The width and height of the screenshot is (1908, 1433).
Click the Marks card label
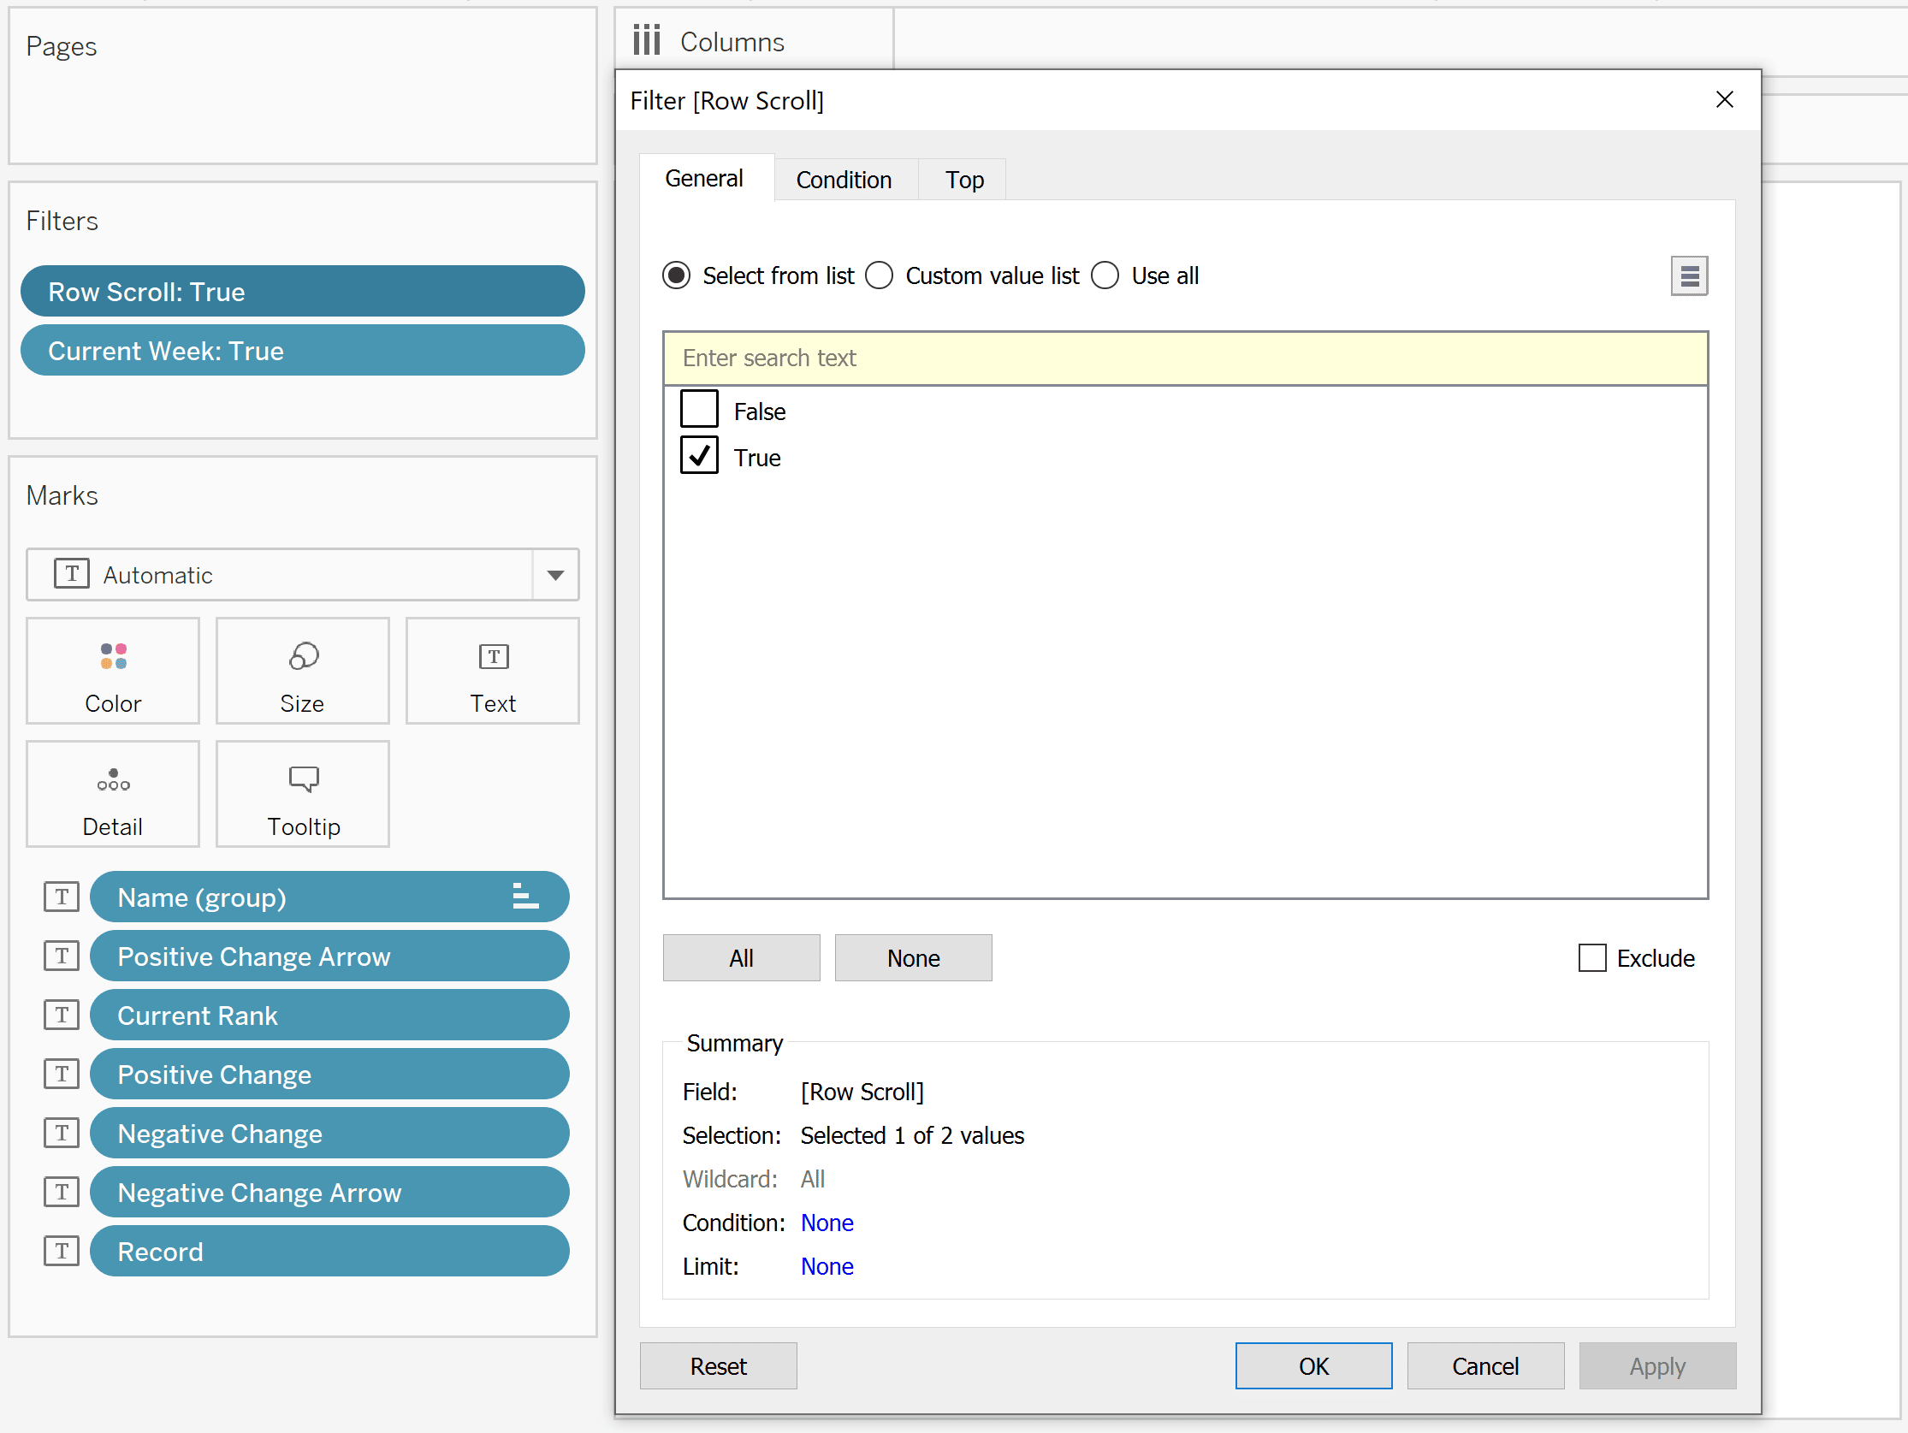[62, 495]
